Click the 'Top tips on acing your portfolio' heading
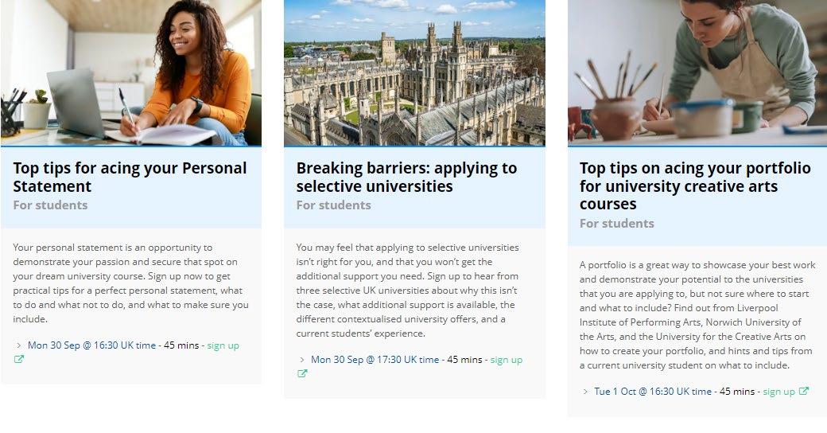827x433 pixels. click(x=695, y=185)
